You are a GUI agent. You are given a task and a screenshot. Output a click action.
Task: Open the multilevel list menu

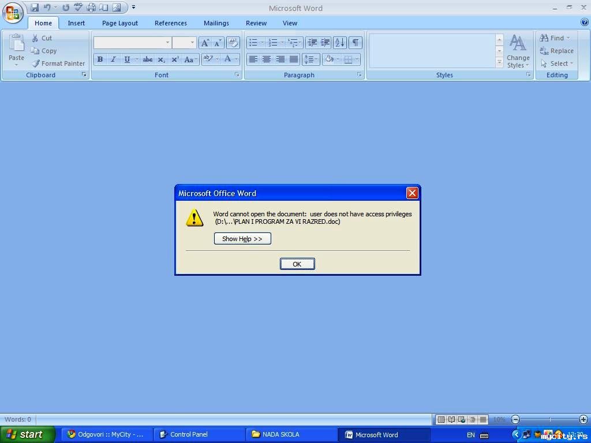point(293,43)
